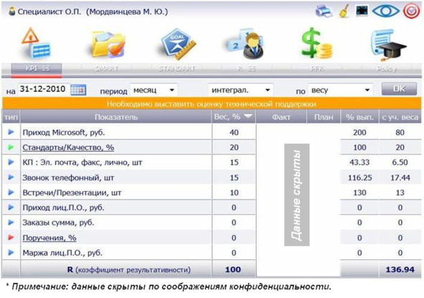Open the Policy graduation cap icon
The height and width of the screenshot is (298, 424).
tap(388, 45)
